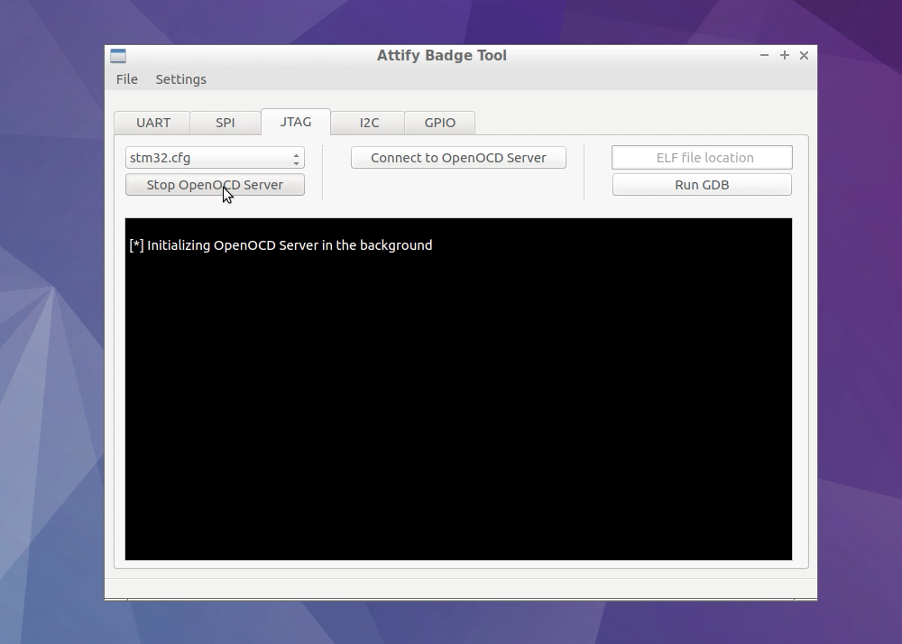Click Connect to OpenOCD Server
Viewport: 902px width, 644px height.
pyautogui.click(x=458, y=157)
